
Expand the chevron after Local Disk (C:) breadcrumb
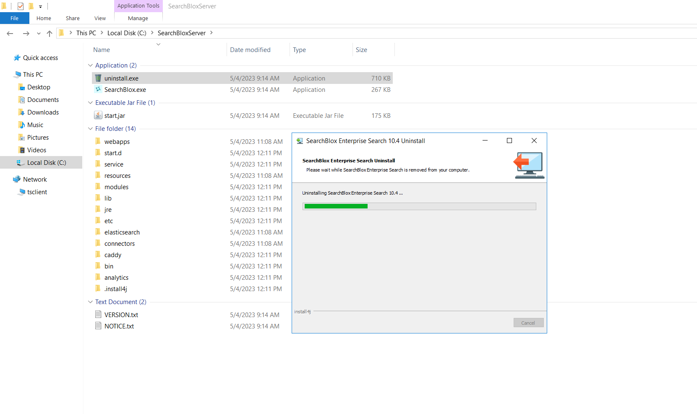tap(152, 33)
